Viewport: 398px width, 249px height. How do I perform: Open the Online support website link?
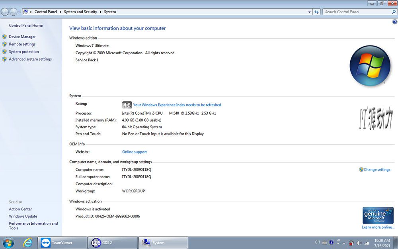pos(135,152)
